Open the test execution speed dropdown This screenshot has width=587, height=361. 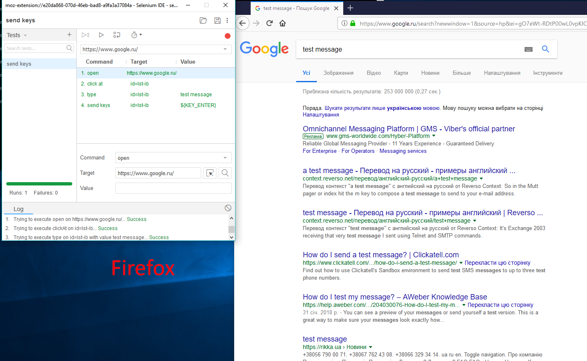click(x=136, y=35)
